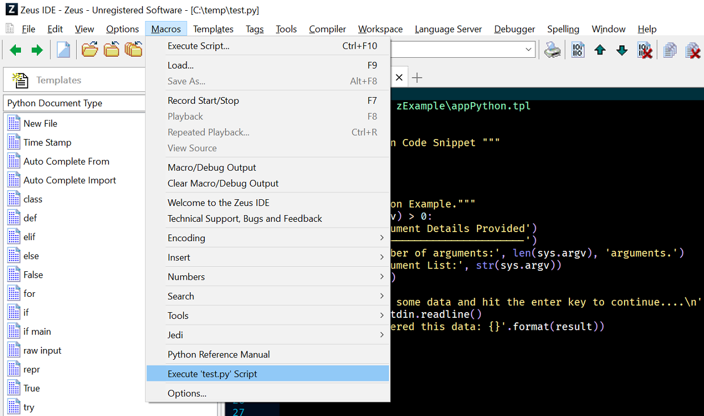704x416 pixels.
Task: Click stacked documents with red X icon
Action: [x=693, y=50]
